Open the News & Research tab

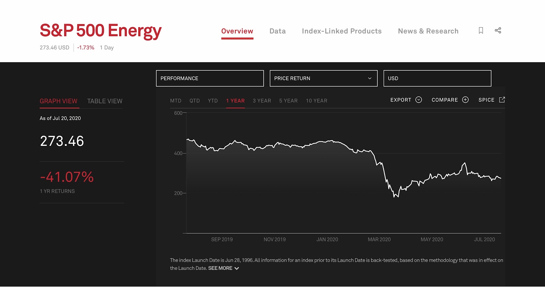[x=428, y=31]
